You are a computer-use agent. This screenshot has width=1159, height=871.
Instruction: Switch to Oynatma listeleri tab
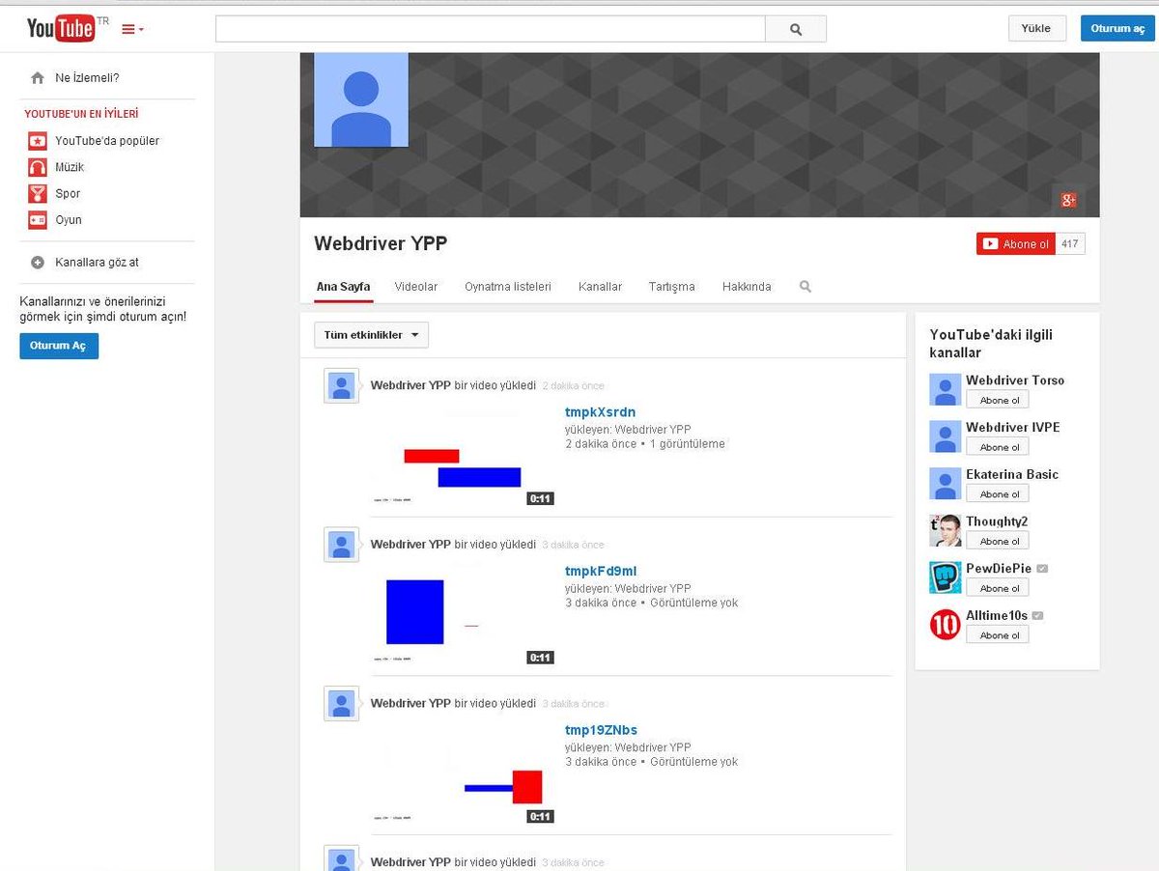[x=508, y=287]
